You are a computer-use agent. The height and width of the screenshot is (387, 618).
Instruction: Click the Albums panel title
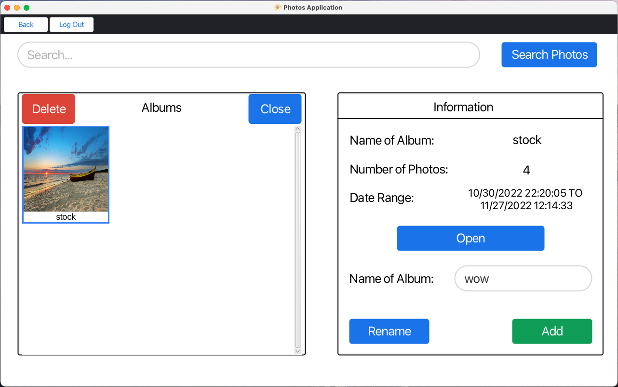click(x=161, y=108)
